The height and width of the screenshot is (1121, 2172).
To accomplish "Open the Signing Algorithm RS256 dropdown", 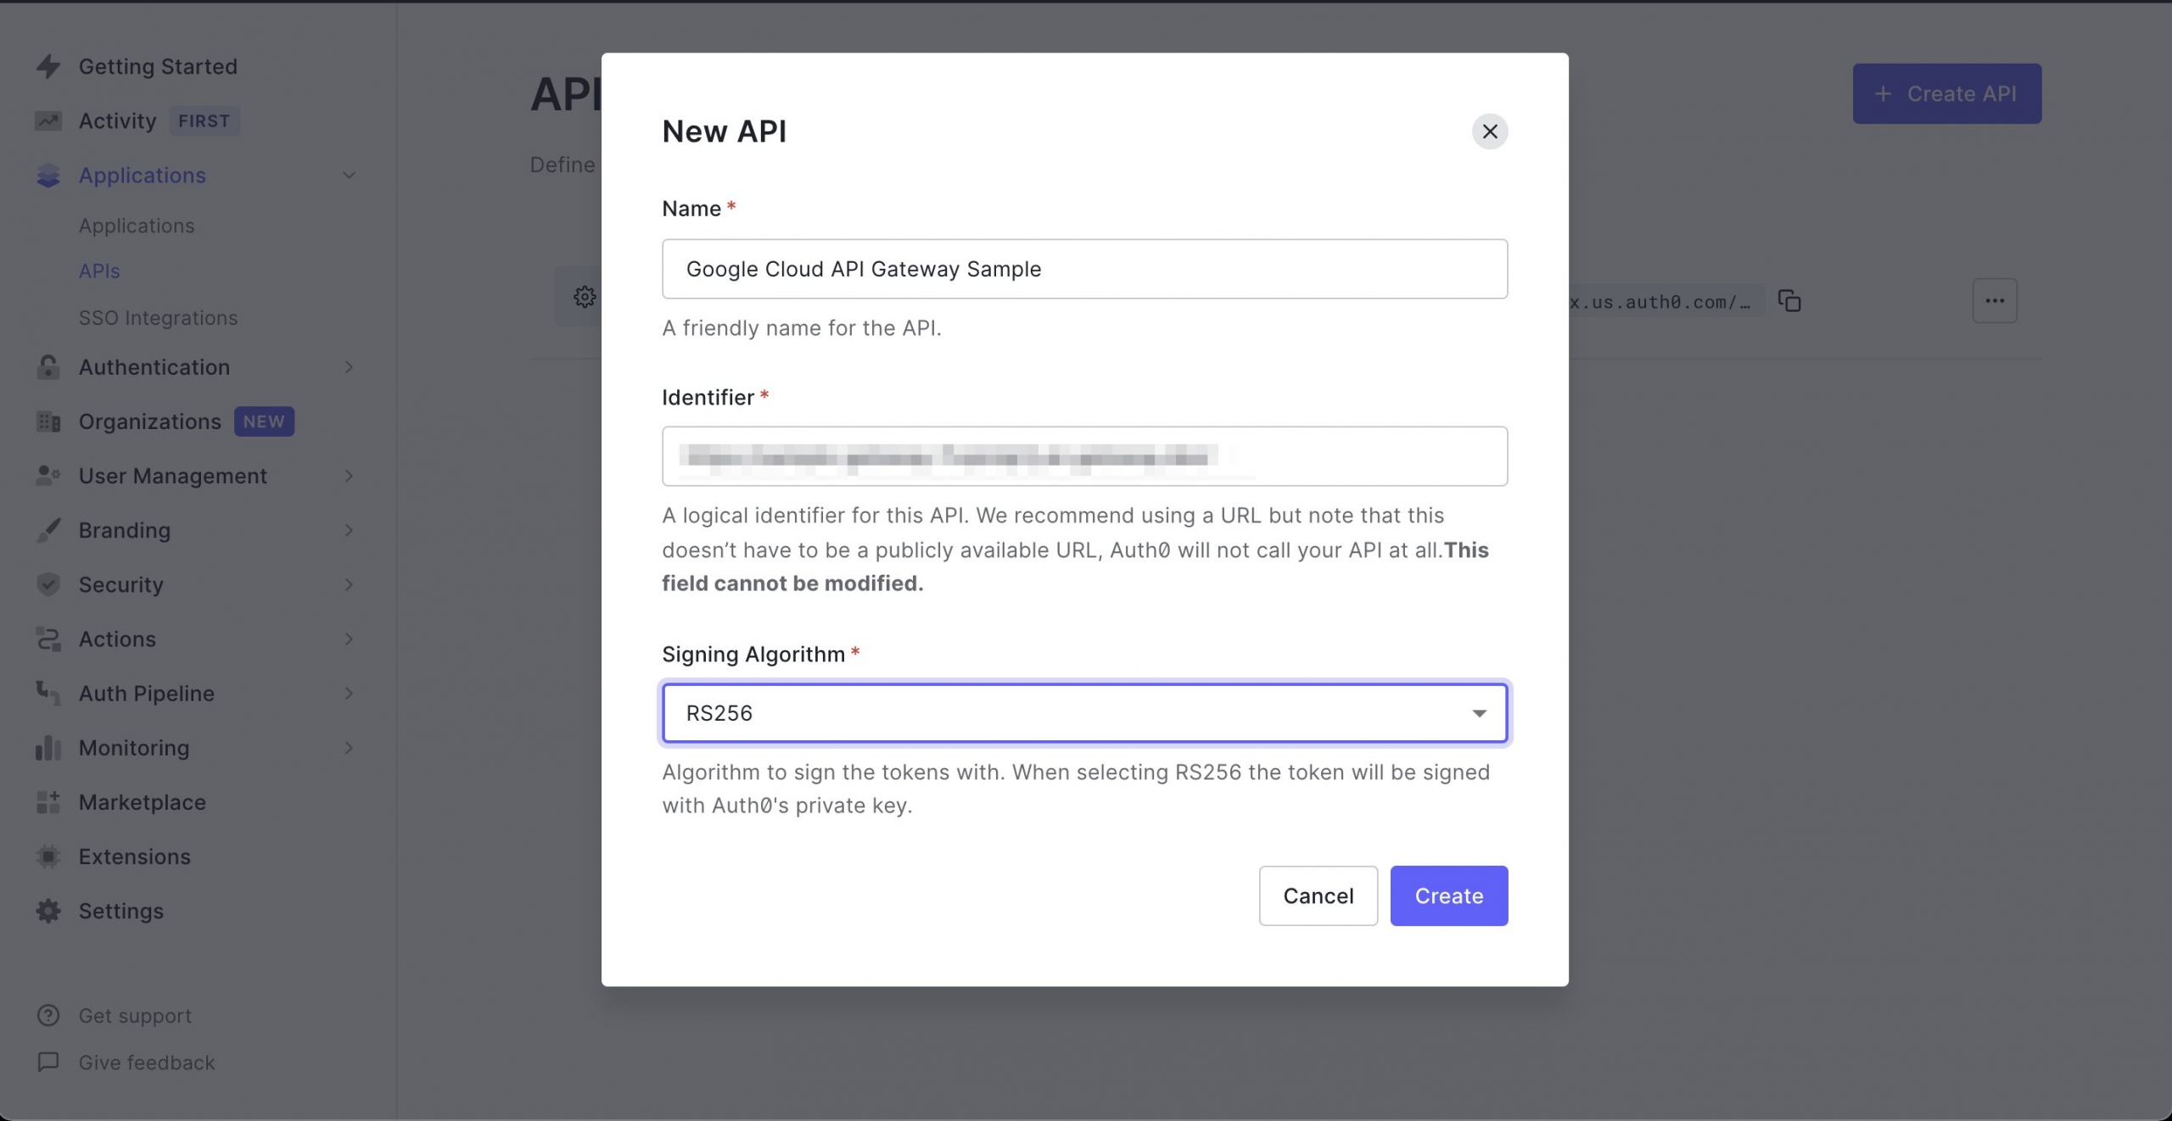I will (x=1084, y=713).
